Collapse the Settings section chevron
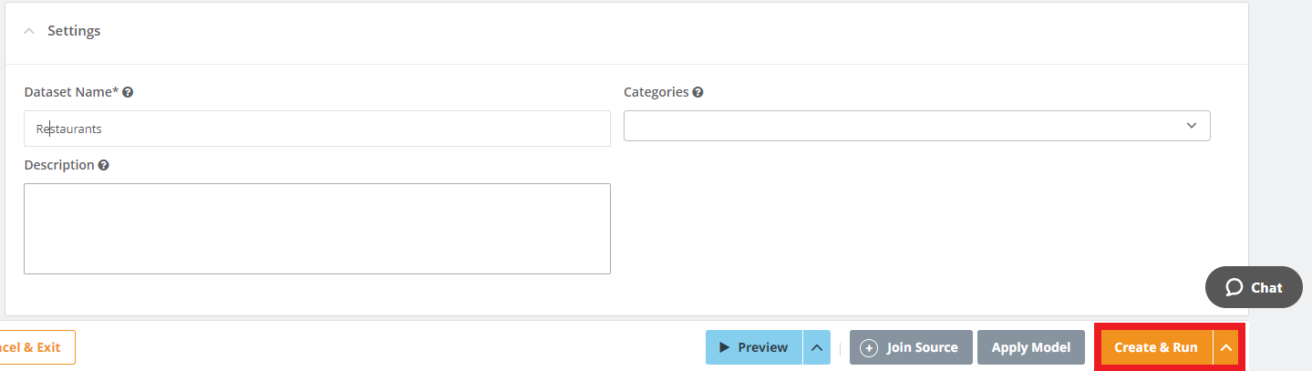The width and height of the screenshot is (1312, 371). [30, 31]
